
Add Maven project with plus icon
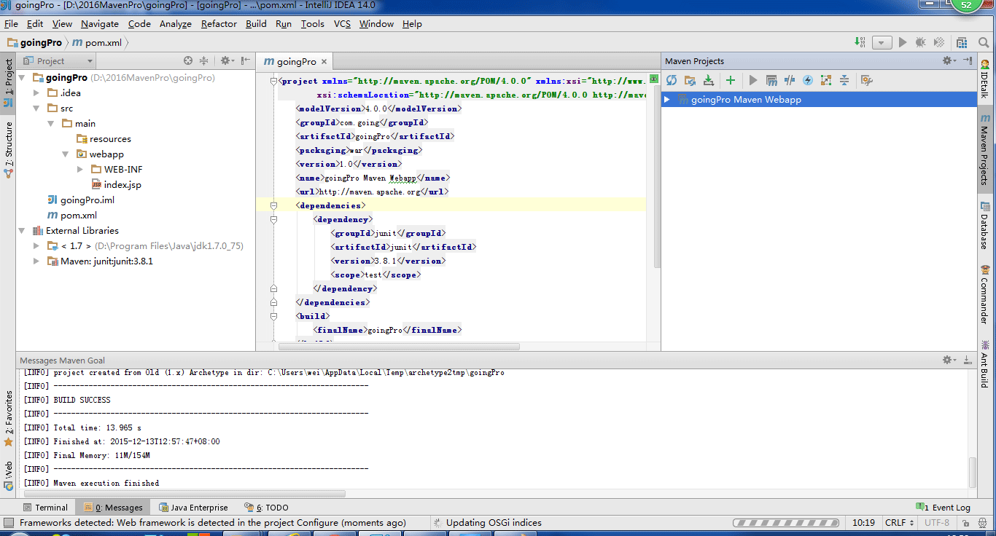731,80
